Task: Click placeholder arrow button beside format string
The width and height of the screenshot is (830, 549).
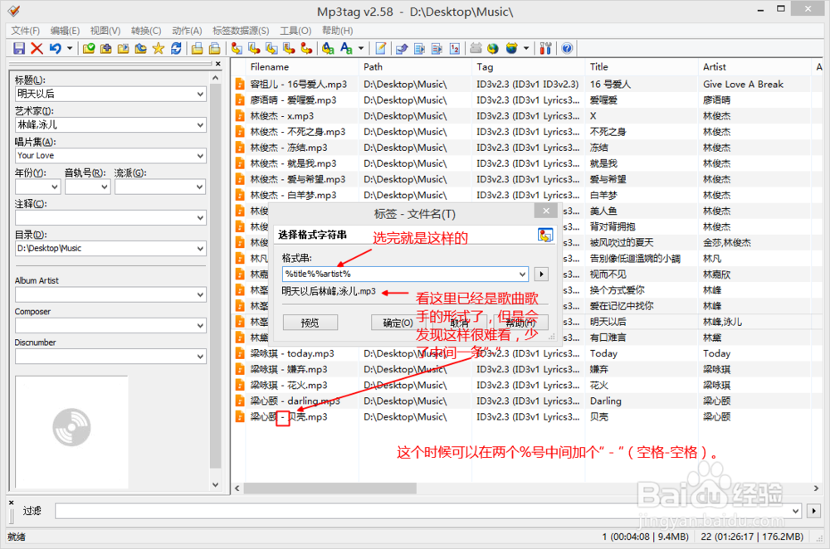Action: point(541,274)
